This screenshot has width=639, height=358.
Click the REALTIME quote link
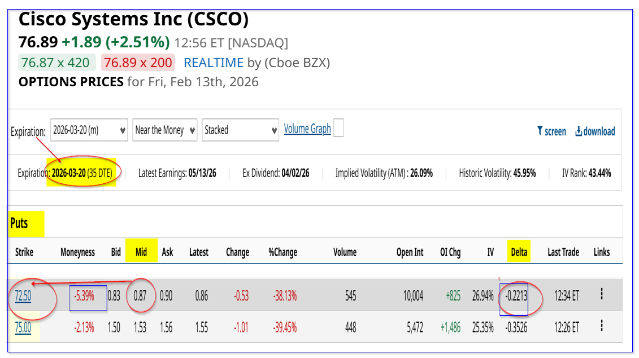point(214,63)
